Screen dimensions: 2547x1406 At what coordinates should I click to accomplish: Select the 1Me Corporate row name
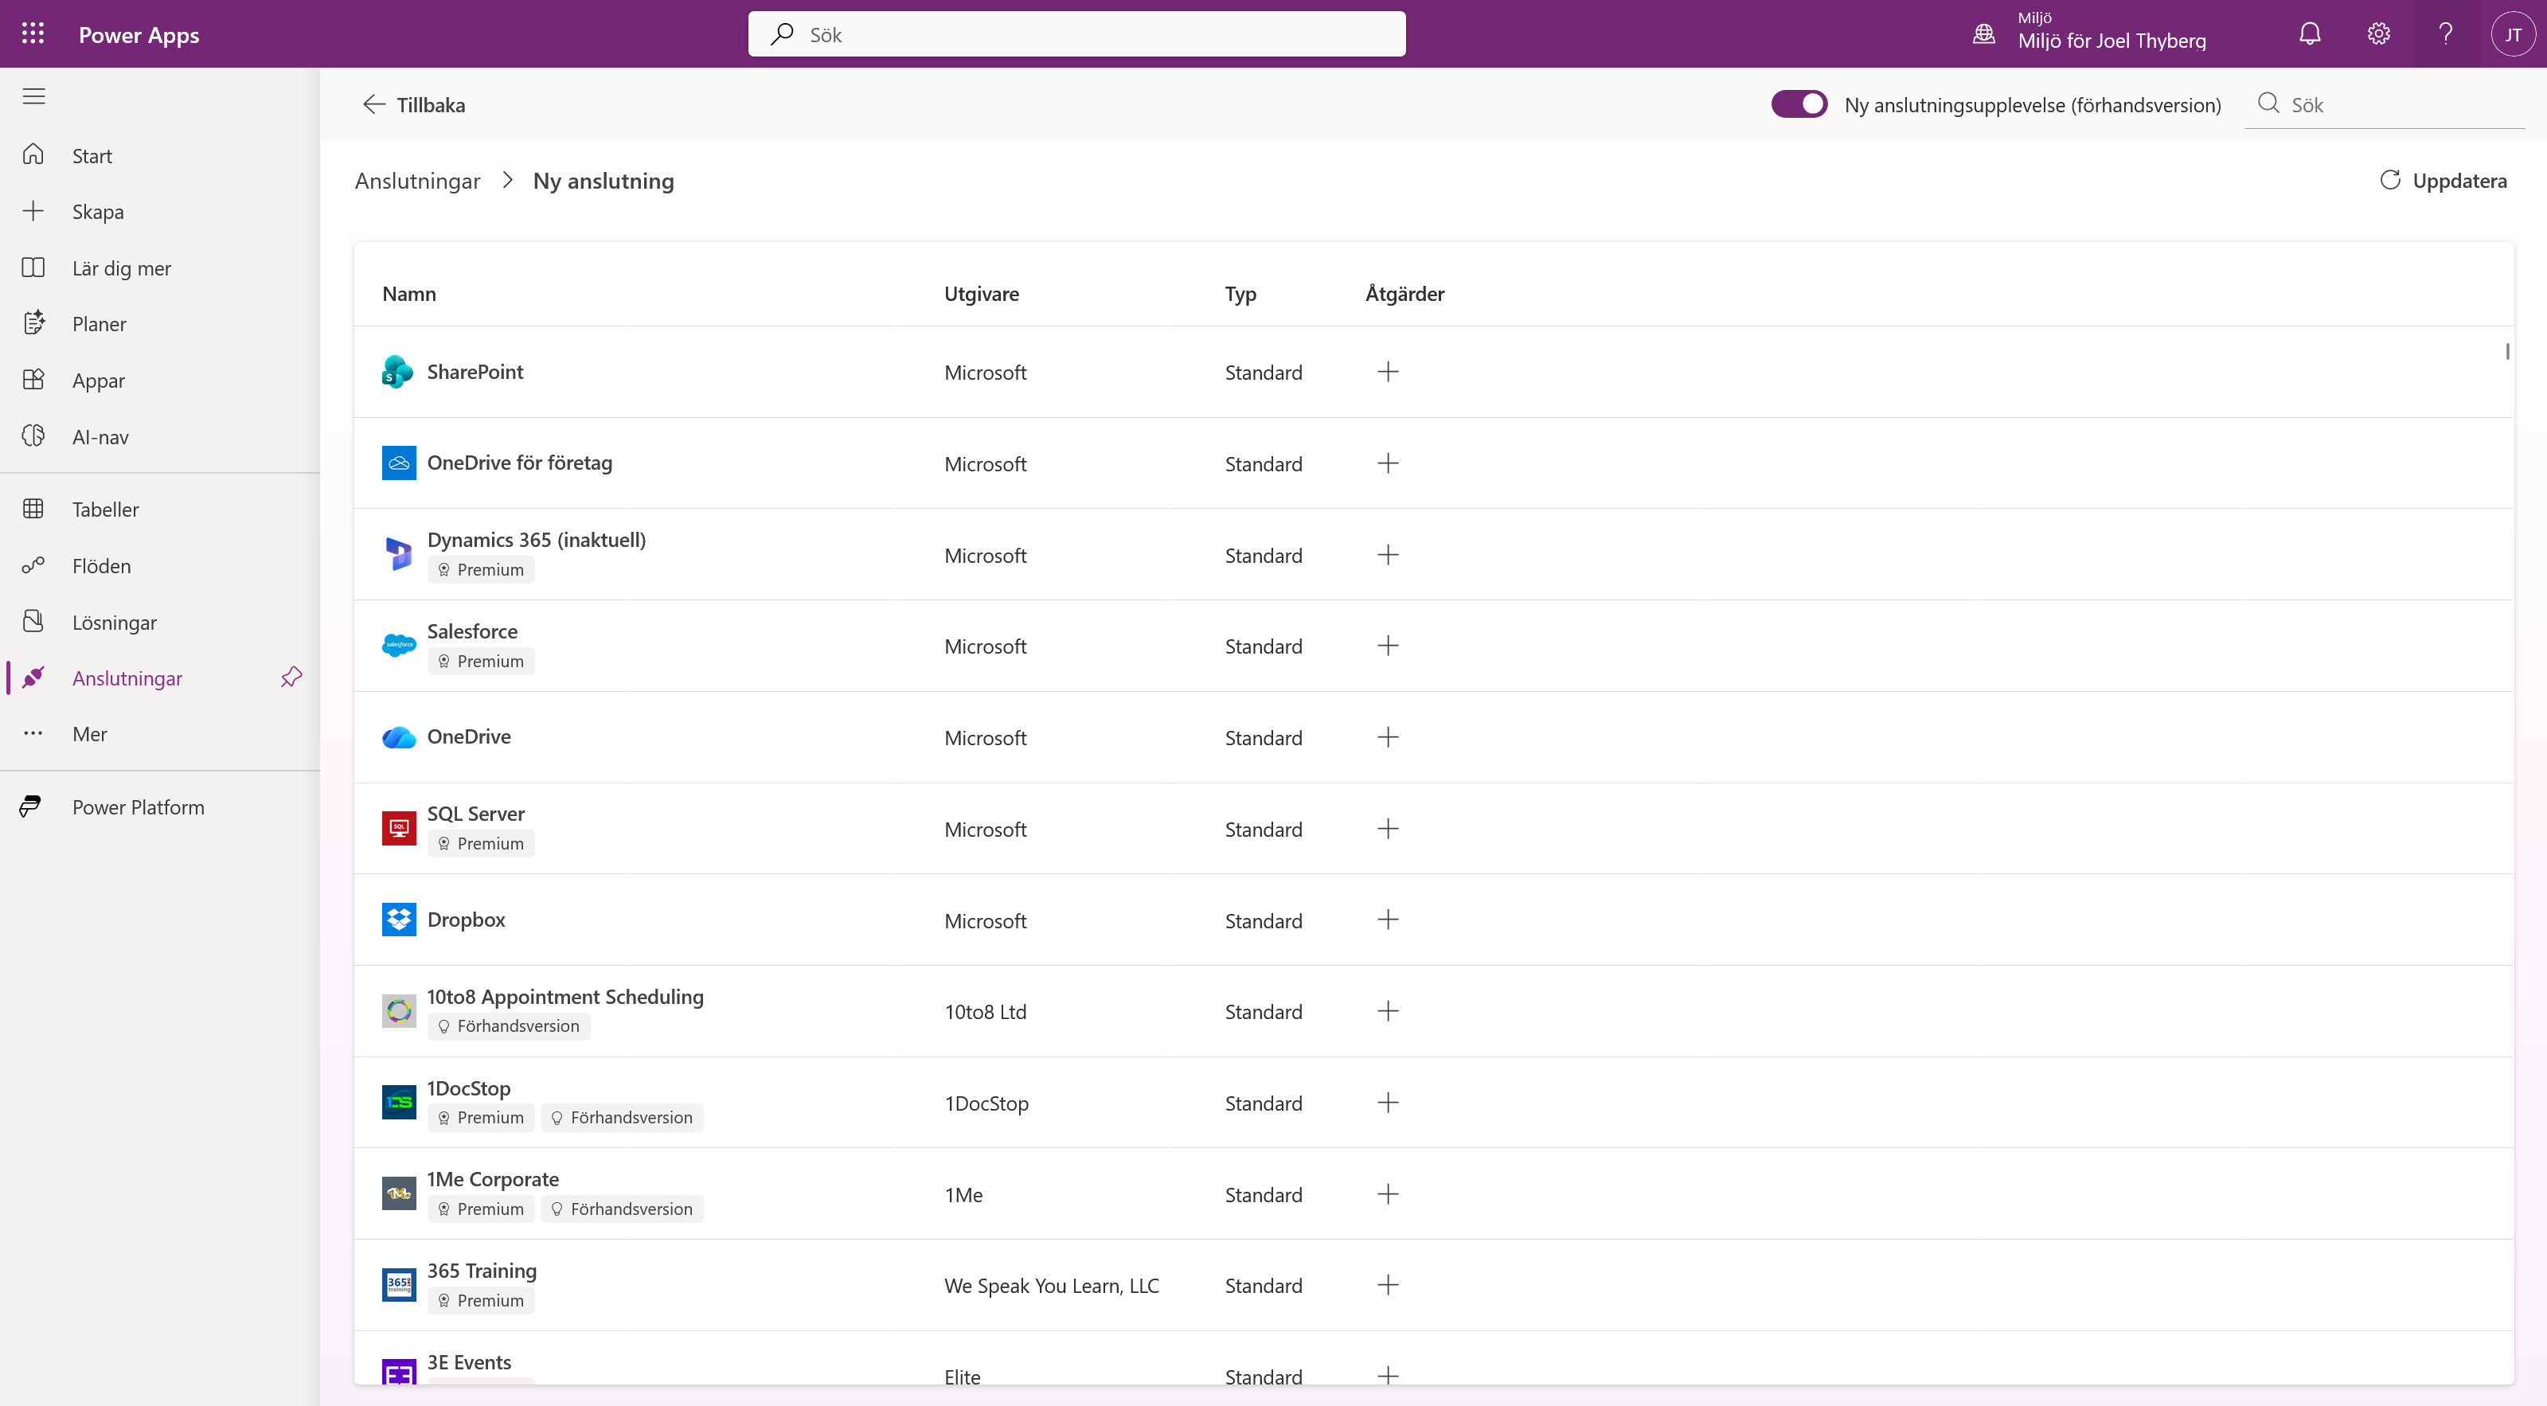click(492, 1178)
